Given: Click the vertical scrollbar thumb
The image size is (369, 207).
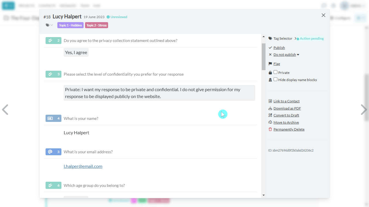Looking at the screenshot, I should 263,57.
